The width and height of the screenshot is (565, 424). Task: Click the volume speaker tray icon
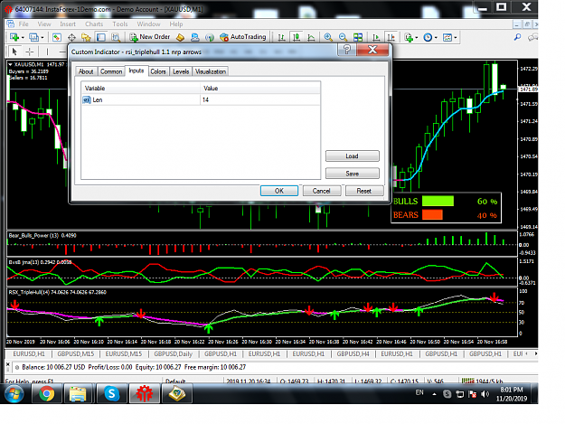[485, 394]
